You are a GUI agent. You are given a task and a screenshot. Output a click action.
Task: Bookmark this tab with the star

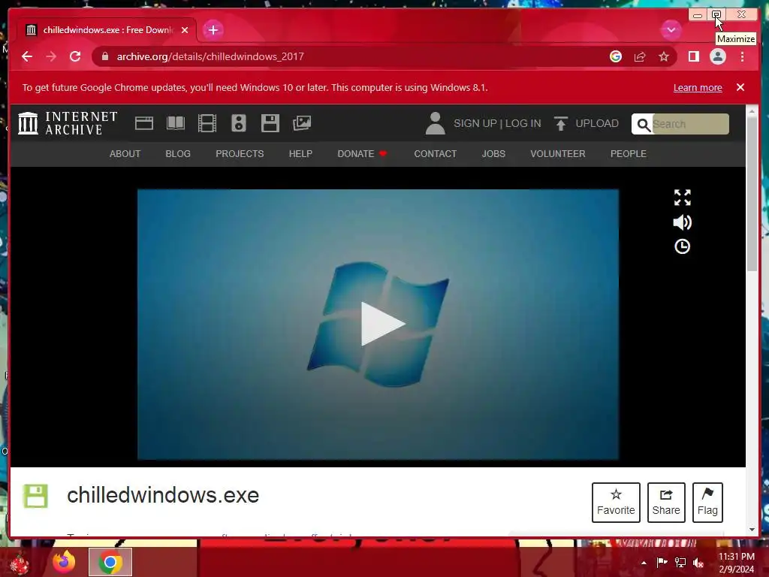coord(664,56)
